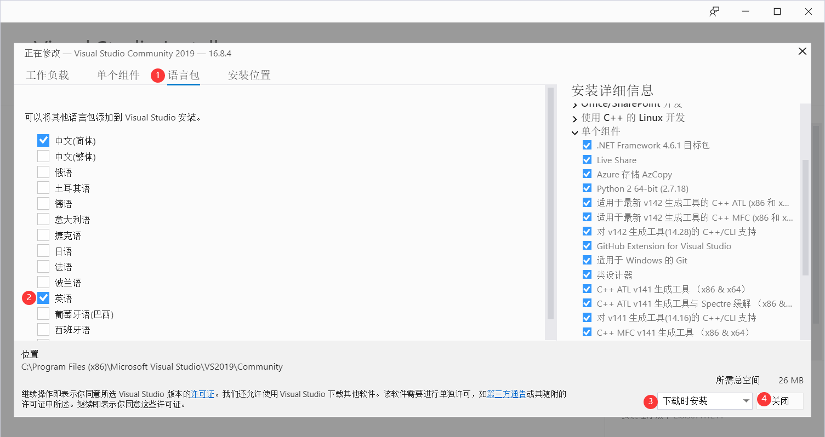Uncheck .NET Framework 4.6.1 目标包
Viewport: 825px width, 437px height.
[587, 146]
